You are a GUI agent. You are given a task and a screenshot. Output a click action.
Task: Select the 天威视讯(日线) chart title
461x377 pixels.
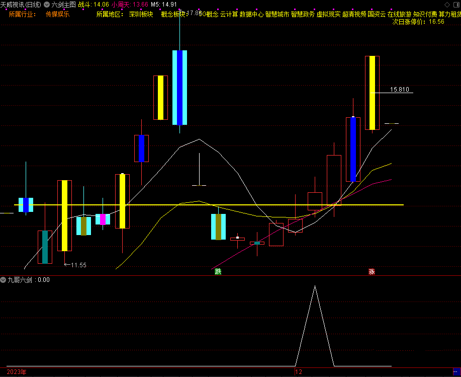(21, 4)
